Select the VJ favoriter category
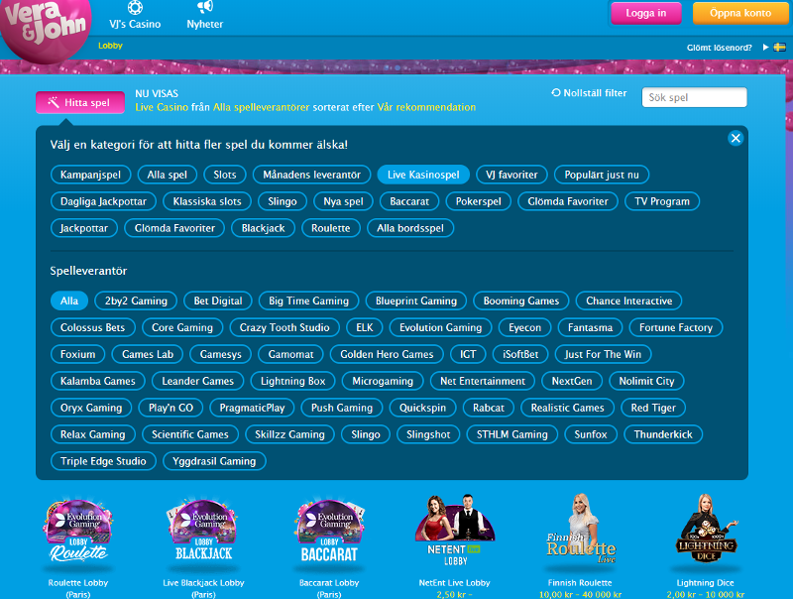This screenshot has height=599, width=793. click(511, 175)
